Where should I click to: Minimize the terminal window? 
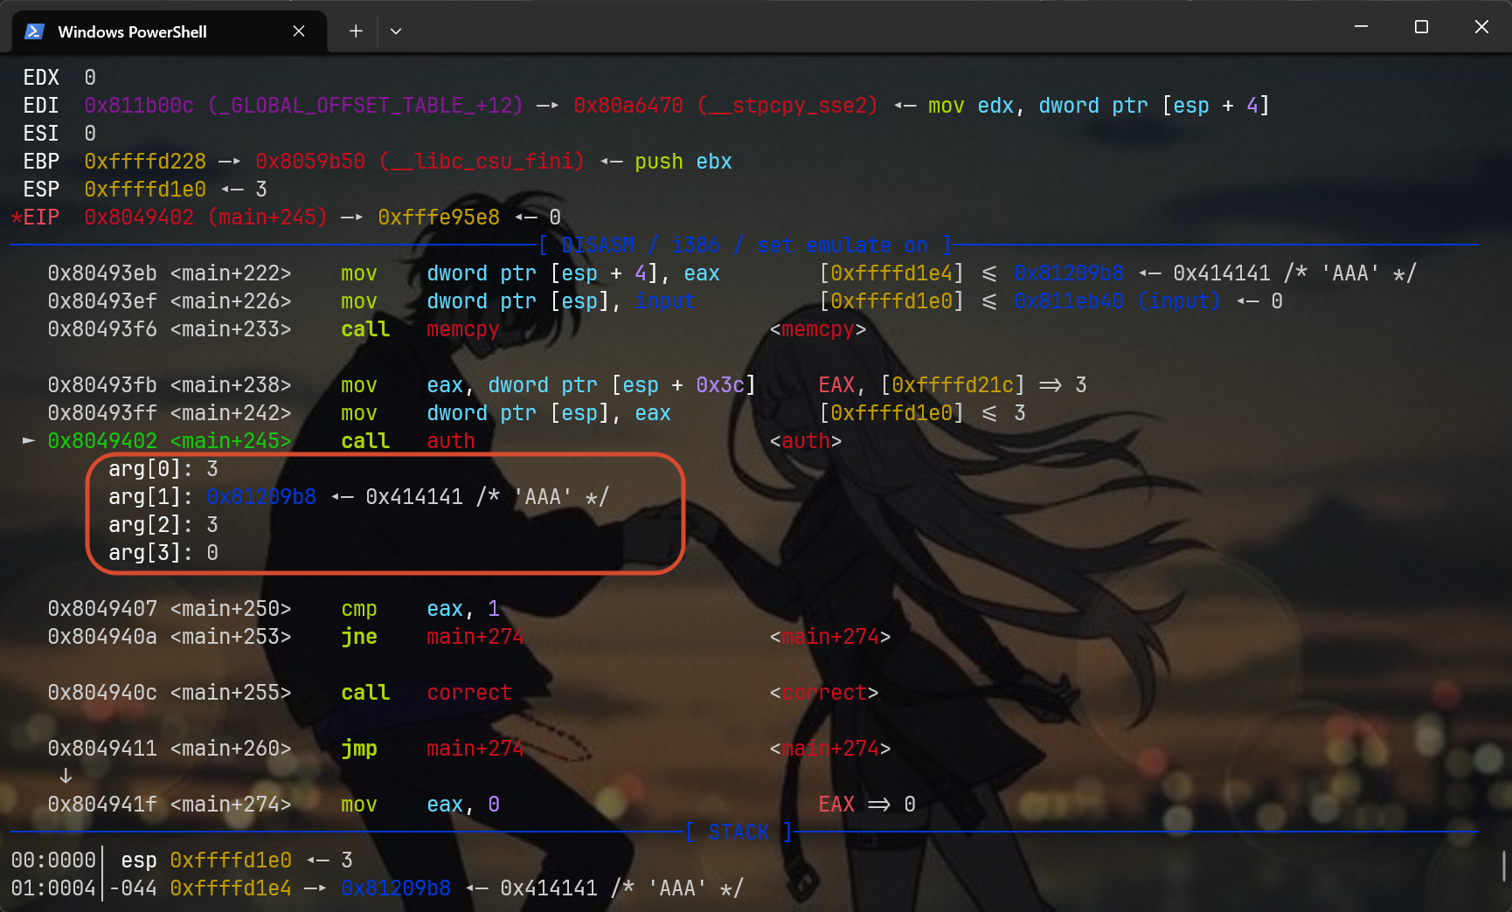[1361, 27]
